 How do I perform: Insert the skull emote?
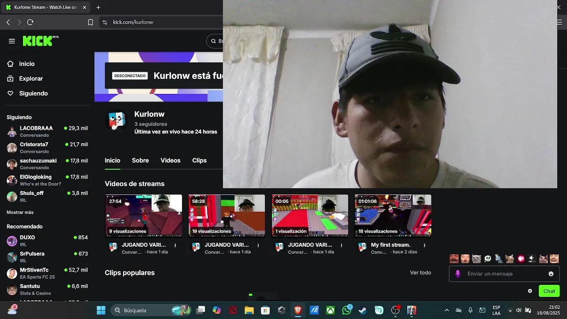(488, 259)
